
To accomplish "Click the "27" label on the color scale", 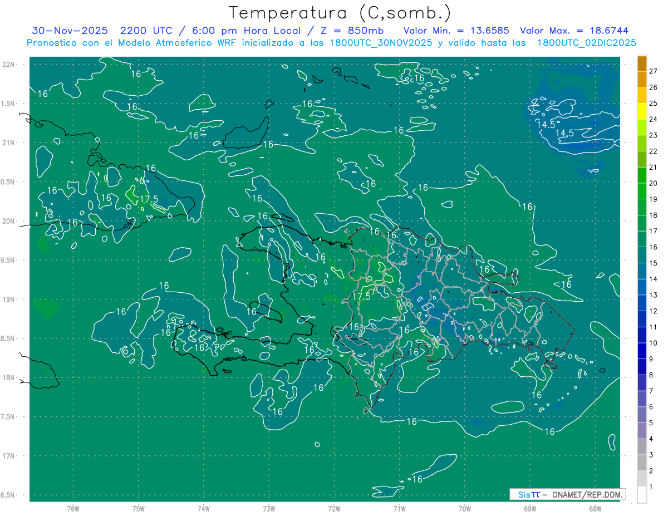I will coord(654,71).
